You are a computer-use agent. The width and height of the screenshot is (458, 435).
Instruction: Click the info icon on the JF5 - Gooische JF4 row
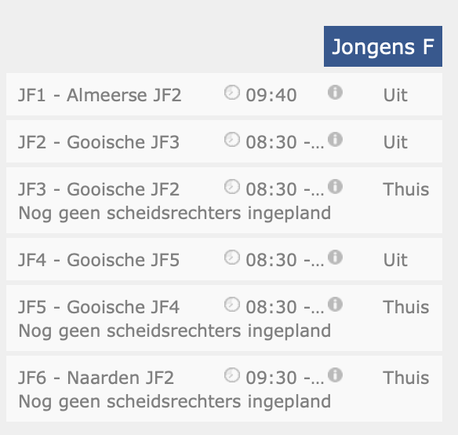(335, 305)
